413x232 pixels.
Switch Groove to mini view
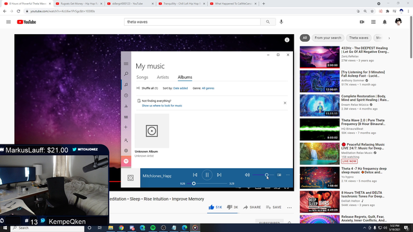pyautogui.click(x=279, y=175)
